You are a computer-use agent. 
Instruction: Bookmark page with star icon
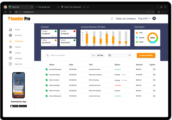click(x=153, y=12)
